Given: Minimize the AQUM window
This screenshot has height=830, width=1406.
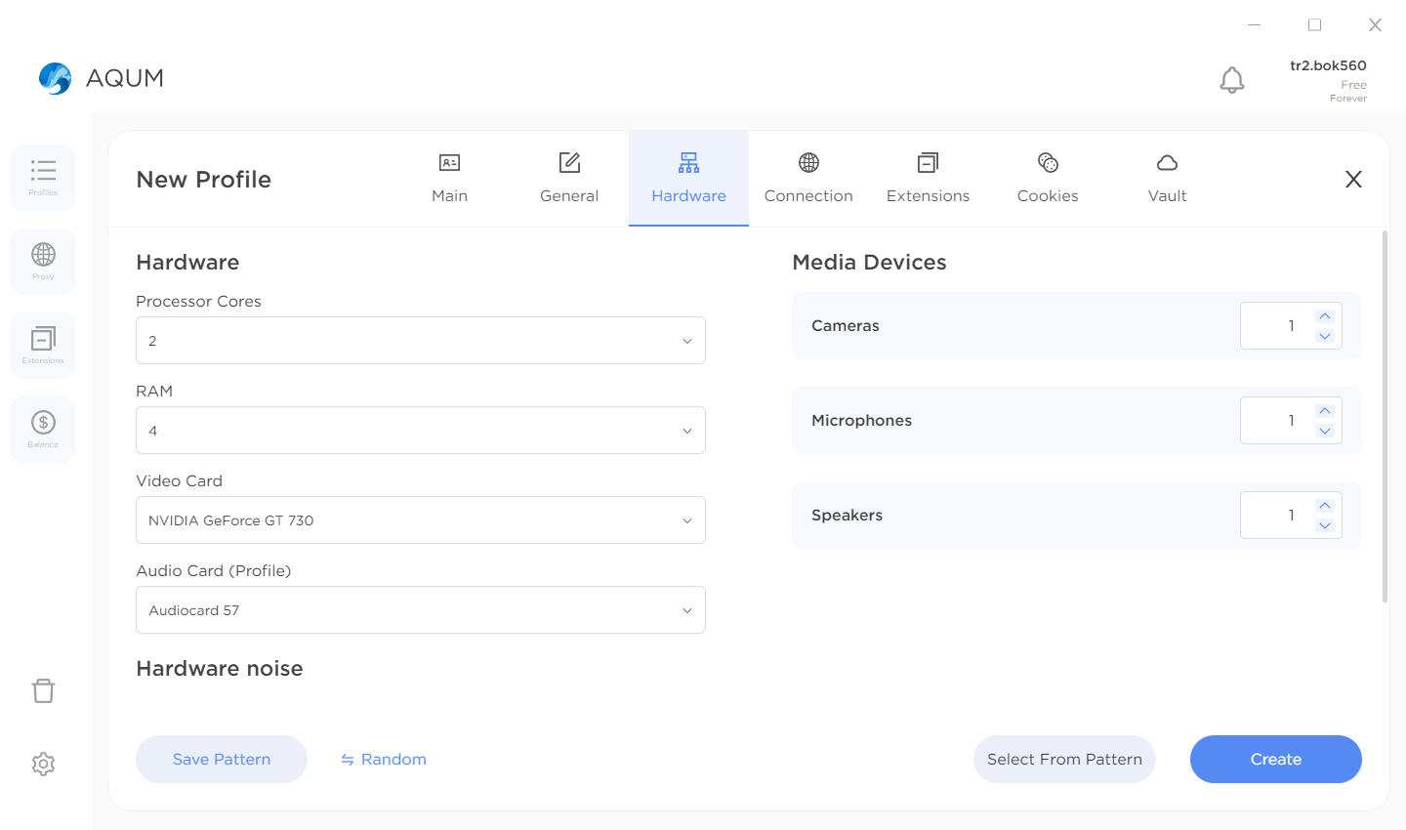Looking at the screenshot, I should [x=1255, y=24].
